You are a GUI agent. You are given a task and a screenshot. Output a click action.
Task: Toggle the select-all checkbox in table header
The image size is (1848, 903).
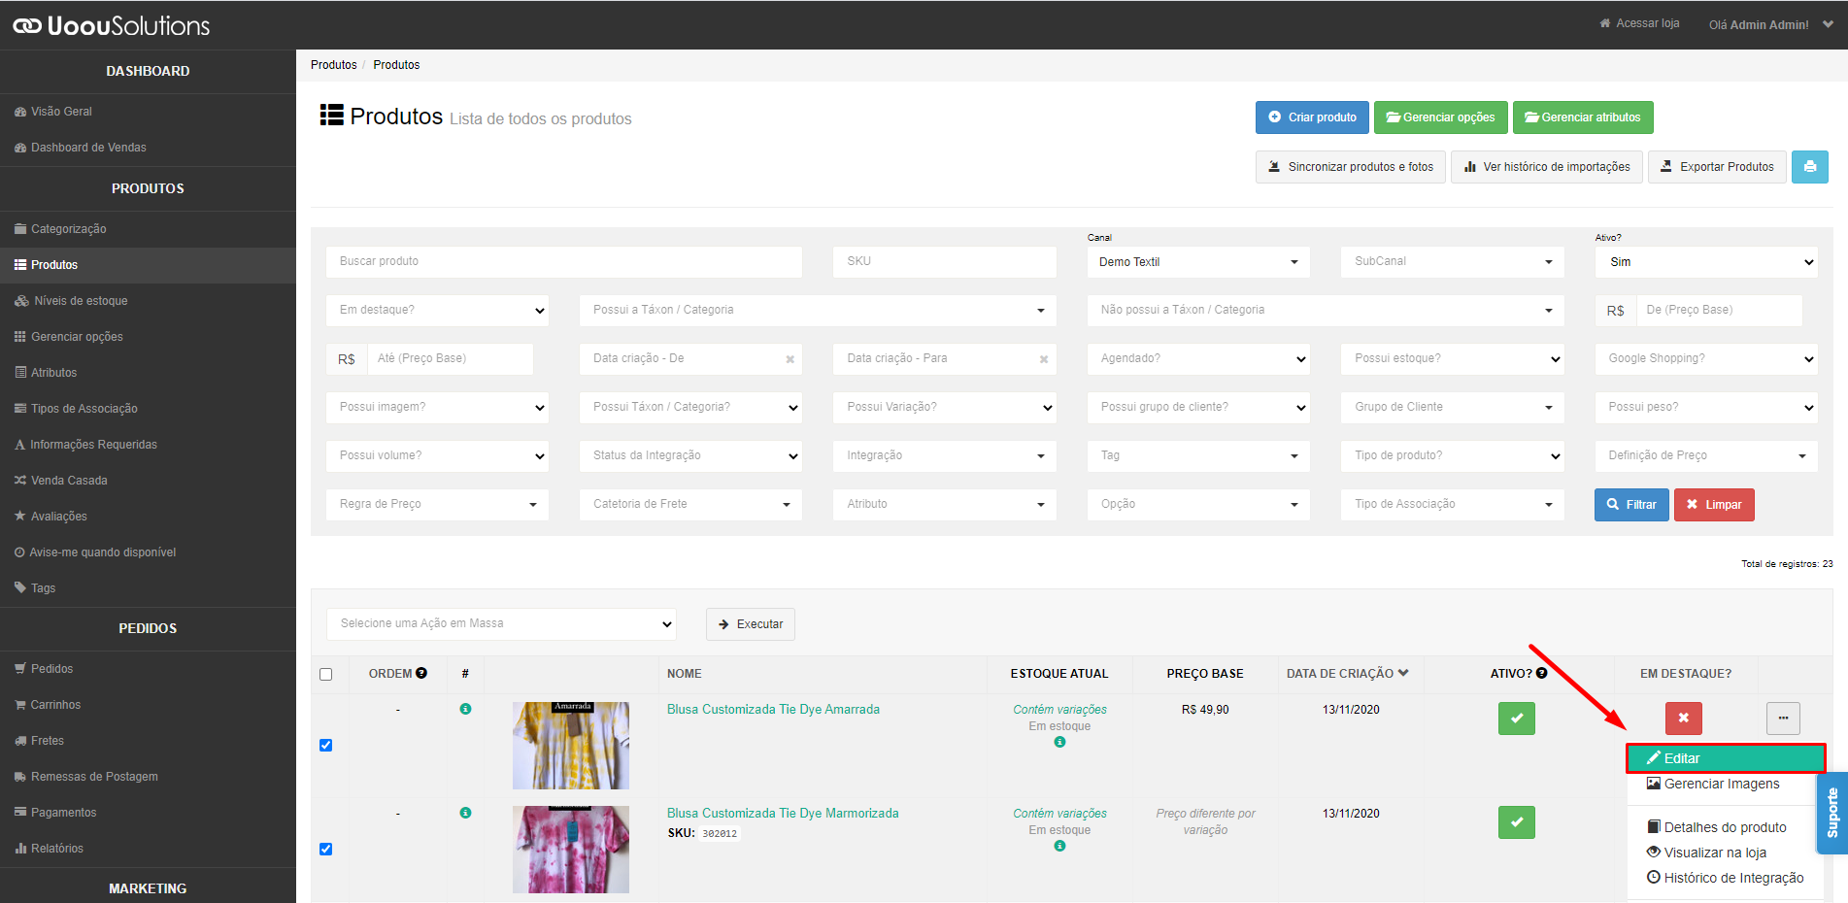pyautogui.click(x=326, y=674)
